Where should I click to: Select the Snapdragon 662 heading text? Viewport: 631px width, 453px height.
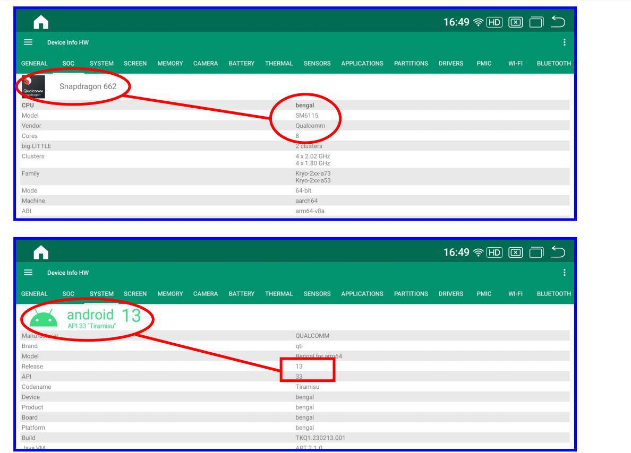(x=88, y=86)
